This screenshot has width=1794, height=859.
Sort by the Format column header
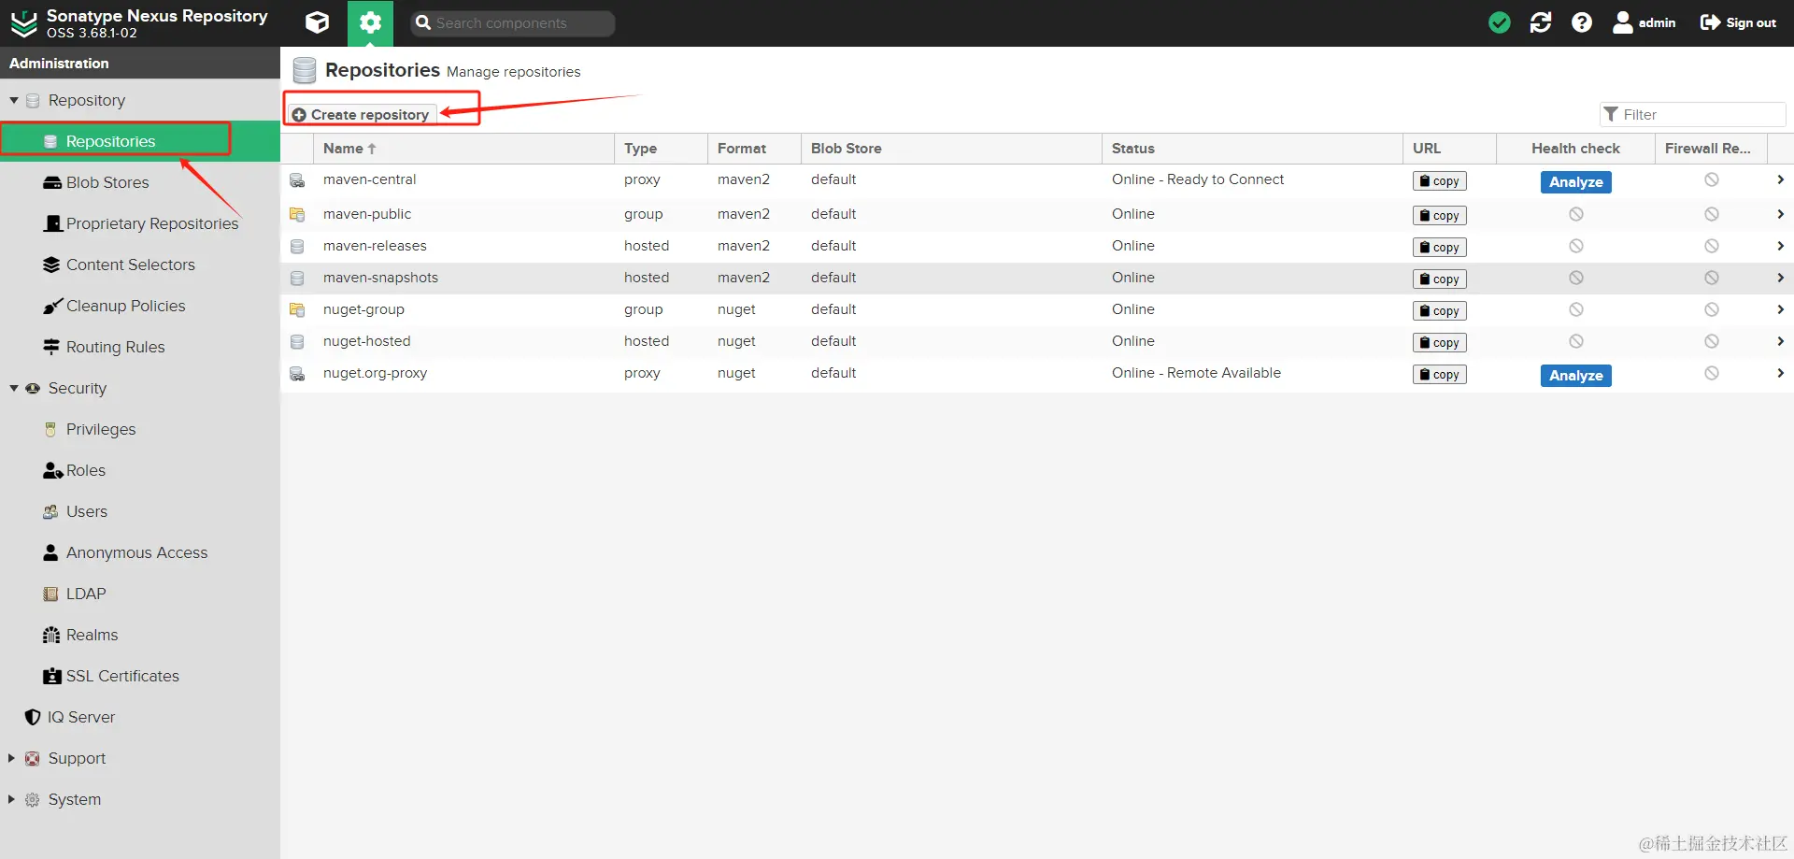pos(754,149)
